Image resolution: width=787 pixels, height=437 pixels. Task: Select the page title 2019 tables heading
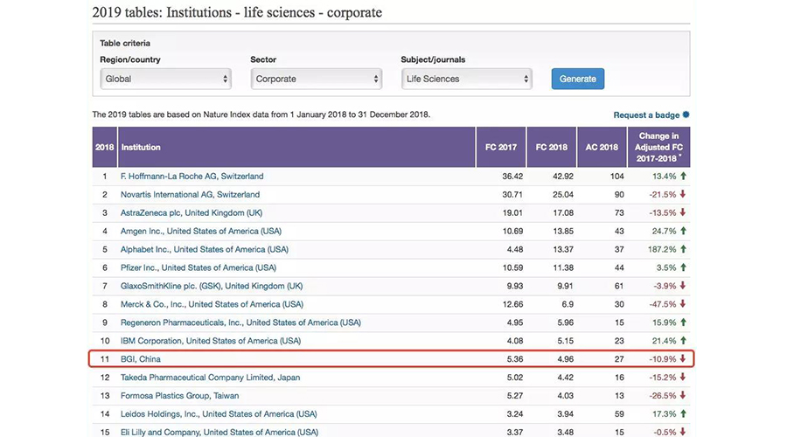click(237, 12)
